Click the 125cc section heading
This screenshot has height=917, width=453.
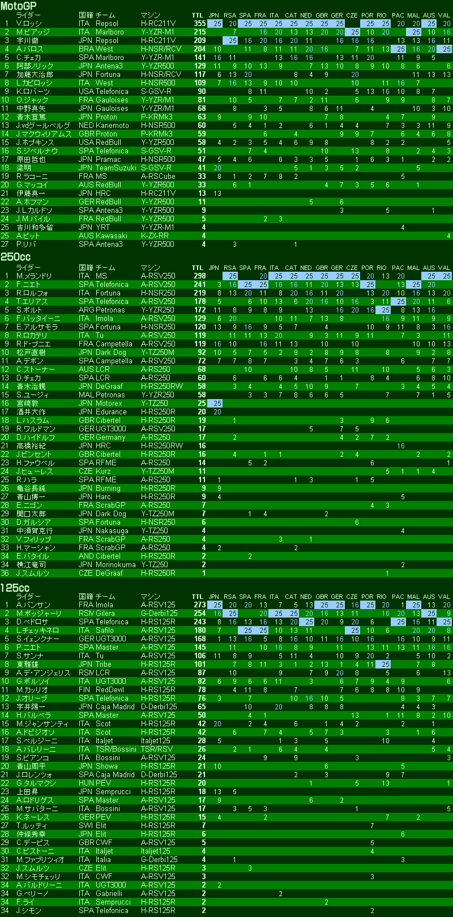point(15,588)
